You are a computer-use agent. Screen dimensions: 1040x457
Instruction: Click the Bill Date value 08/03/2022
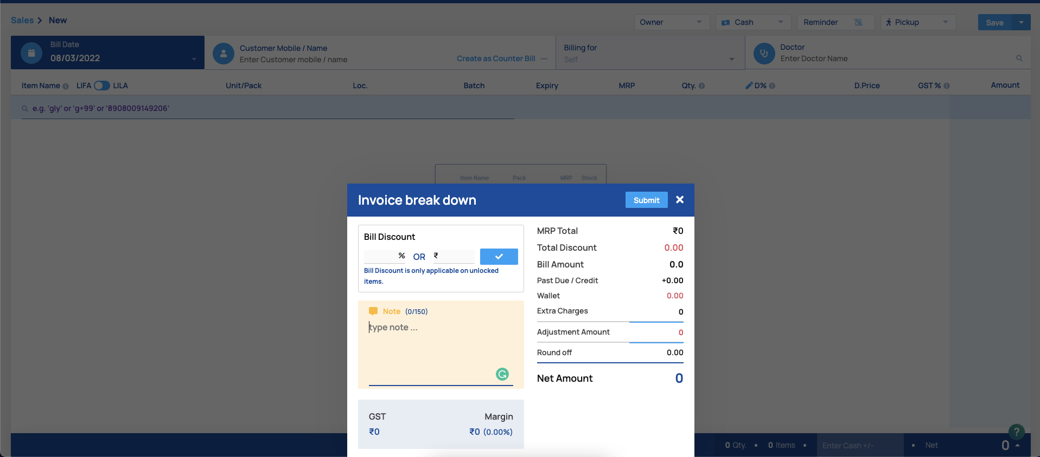(x=75, y=58)
